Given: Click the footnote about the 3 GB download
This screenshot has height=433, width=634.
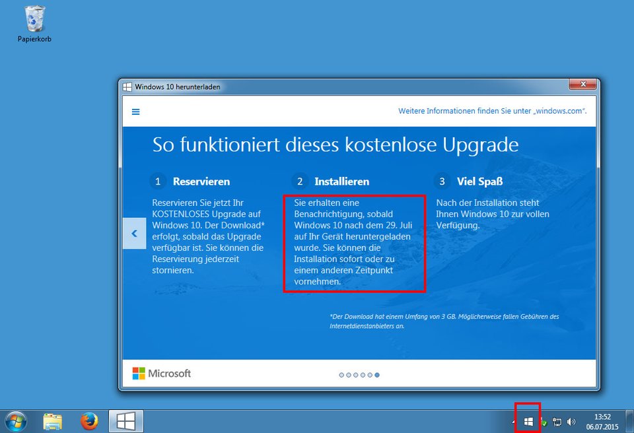Looking at the screenshot, I should [444, 321].
